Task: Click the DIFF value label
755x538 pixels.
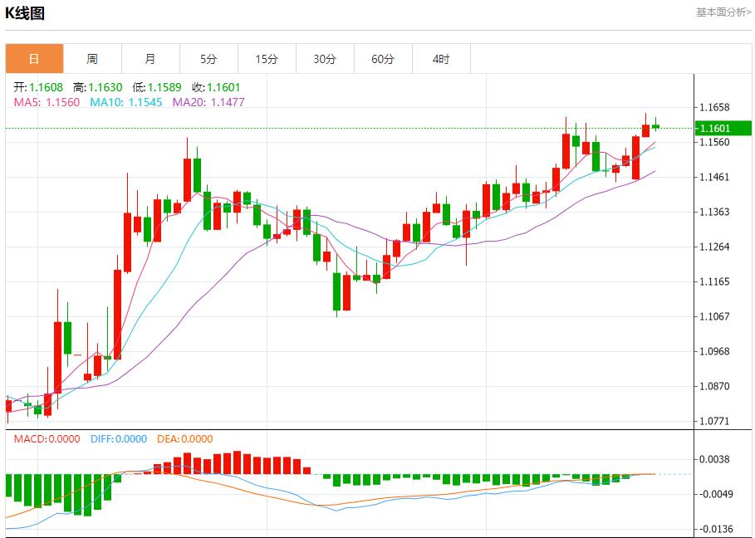Action: (x=118, y=439)
